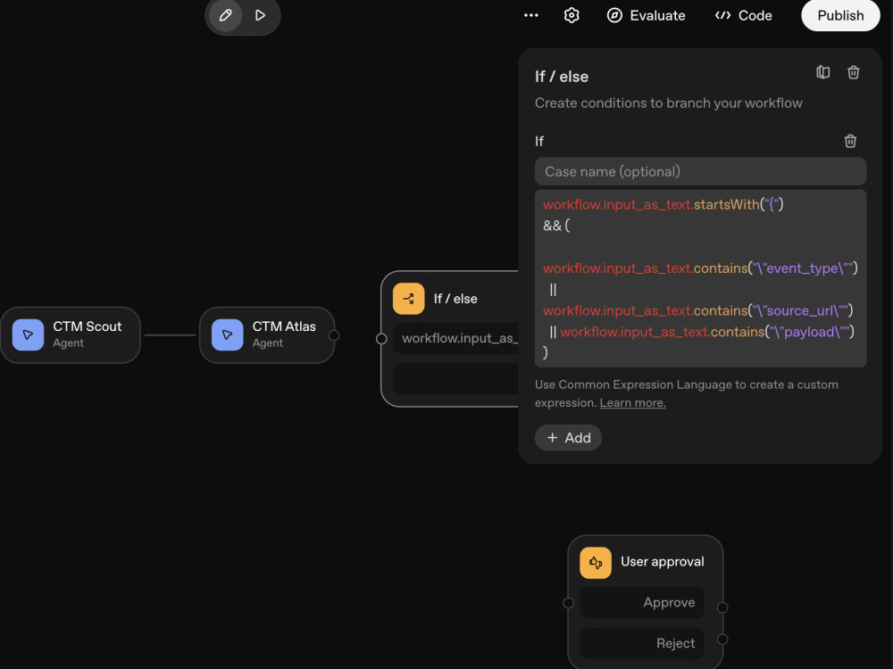Image resolution: width=893 pixels, height=669 pixels.
Task: Click the contains event_type expression line
Action: click(x=700, y=268)
